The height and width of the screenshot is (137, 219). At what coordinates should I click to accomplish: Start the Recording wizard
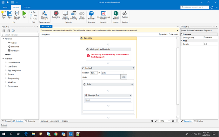(x=56, y=15)
